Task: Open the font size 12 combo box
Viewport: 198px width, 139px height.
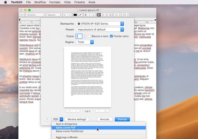Action: pos(67,15)
